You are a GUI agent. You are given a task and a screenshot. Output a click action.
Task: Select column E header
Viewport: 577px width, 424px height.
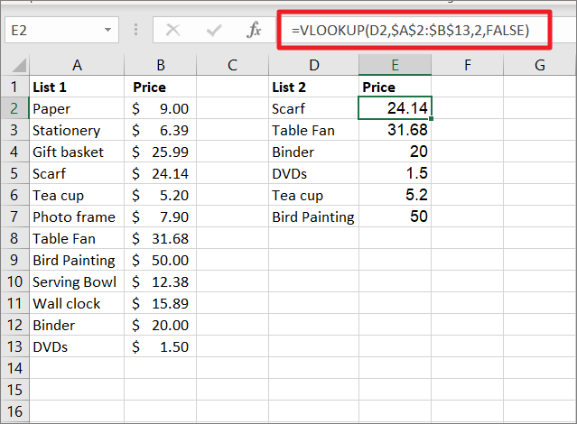(x=396, y=65)
